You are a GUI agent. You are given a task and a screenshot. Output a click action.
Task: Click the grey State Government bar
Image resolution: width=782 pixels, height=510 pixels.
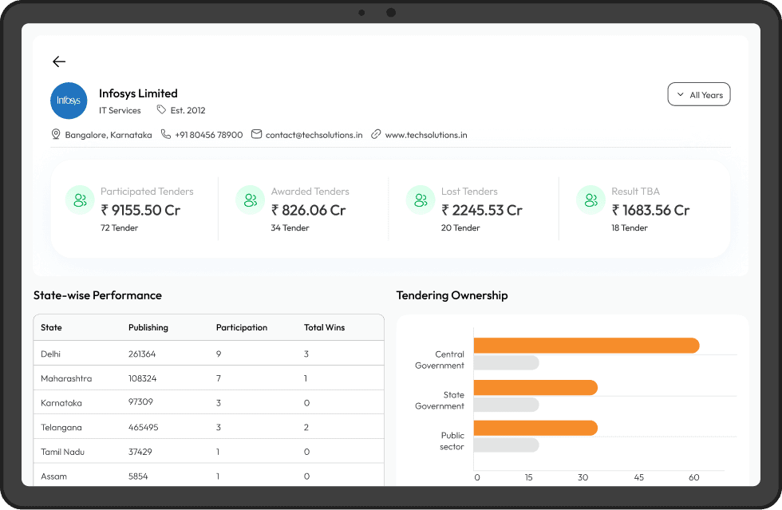tap(506, 405)
